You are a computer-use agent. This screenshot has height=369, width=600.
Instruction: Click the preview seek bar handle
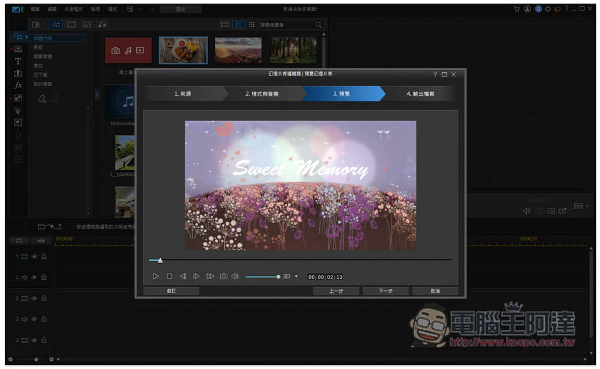point(160,260)
